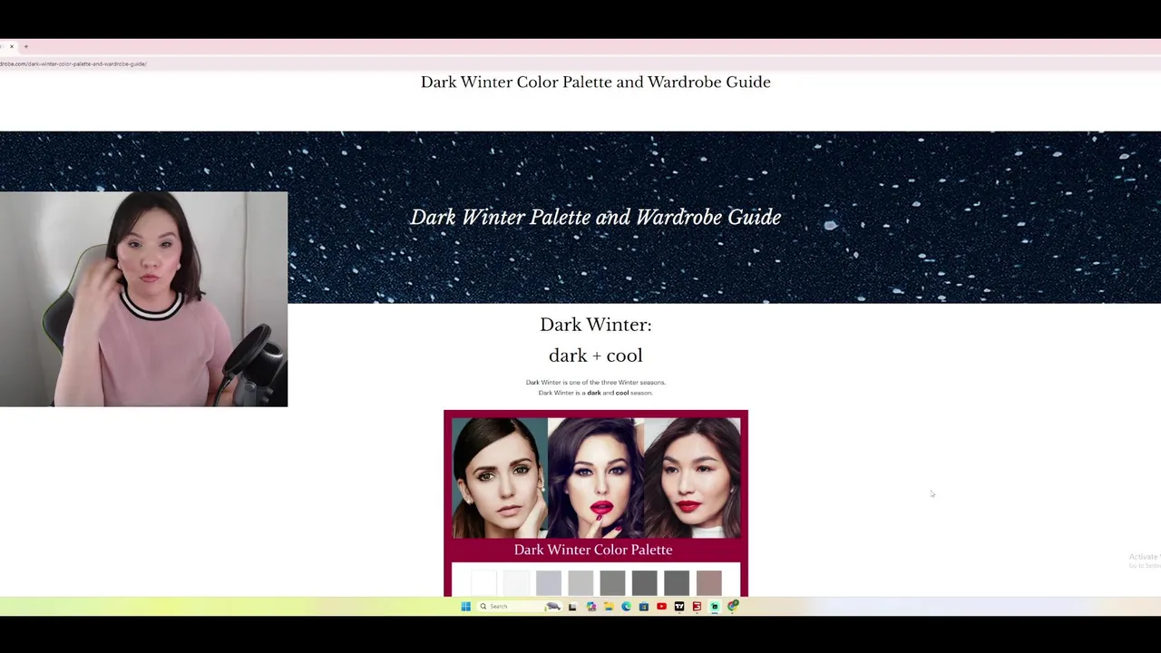Click the 'Dark Winter Color Palette' caption
The width and height of the screenshot is (1161, 653).
[x=593, y=550]
